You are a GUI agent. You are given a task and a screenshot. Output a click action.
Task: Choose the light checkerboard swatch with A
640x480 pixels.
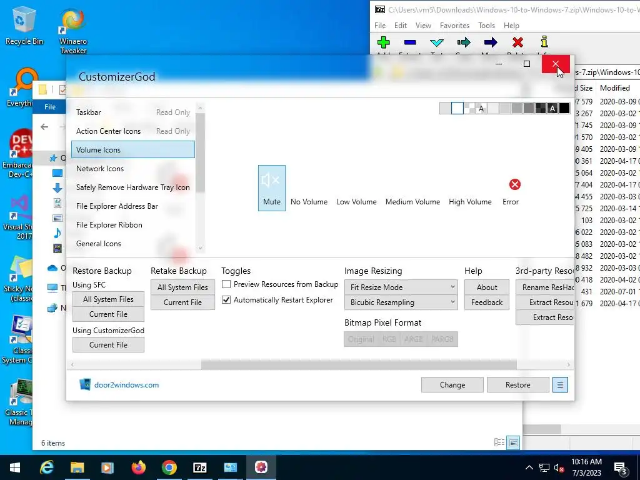tap(481, 108)
